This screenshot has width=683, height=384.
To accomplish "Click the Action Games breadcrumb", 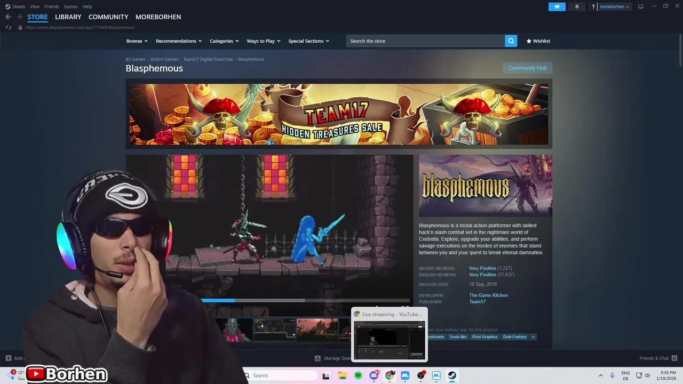I will pos(164,59).
